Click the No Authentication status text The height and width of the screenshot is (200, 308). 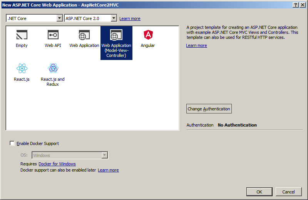pyautogui.click(x=237, y=125)
